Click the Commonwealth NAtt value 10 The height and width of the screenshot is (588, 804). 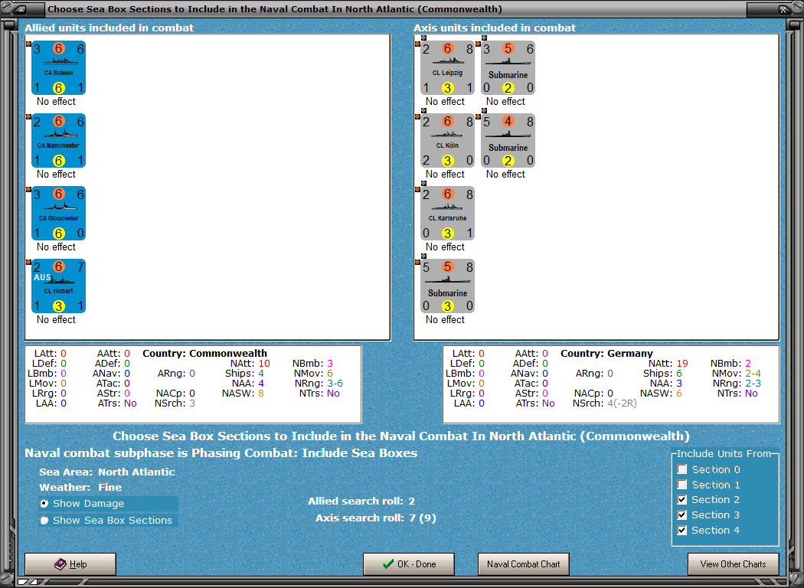[264, 363]
